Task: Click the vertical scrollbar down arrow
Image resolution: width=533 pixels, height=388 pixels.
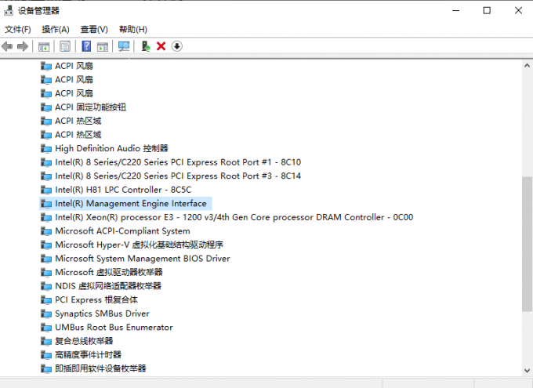Action: point(527,369)
